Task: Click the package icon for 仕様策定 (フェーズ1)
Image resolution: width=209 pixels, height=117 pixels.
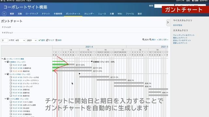Action: click(x=8, y=62)
